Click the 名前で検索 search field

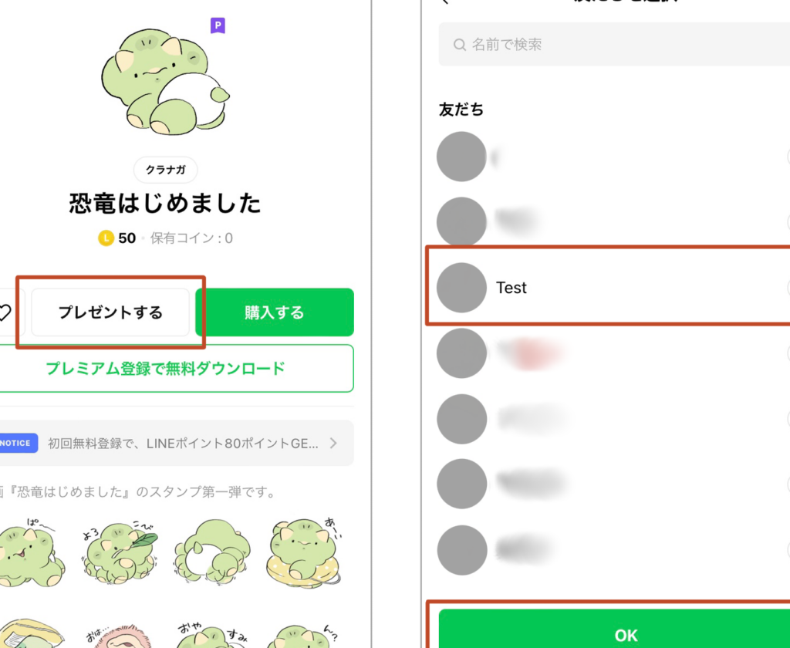(614, 45)
